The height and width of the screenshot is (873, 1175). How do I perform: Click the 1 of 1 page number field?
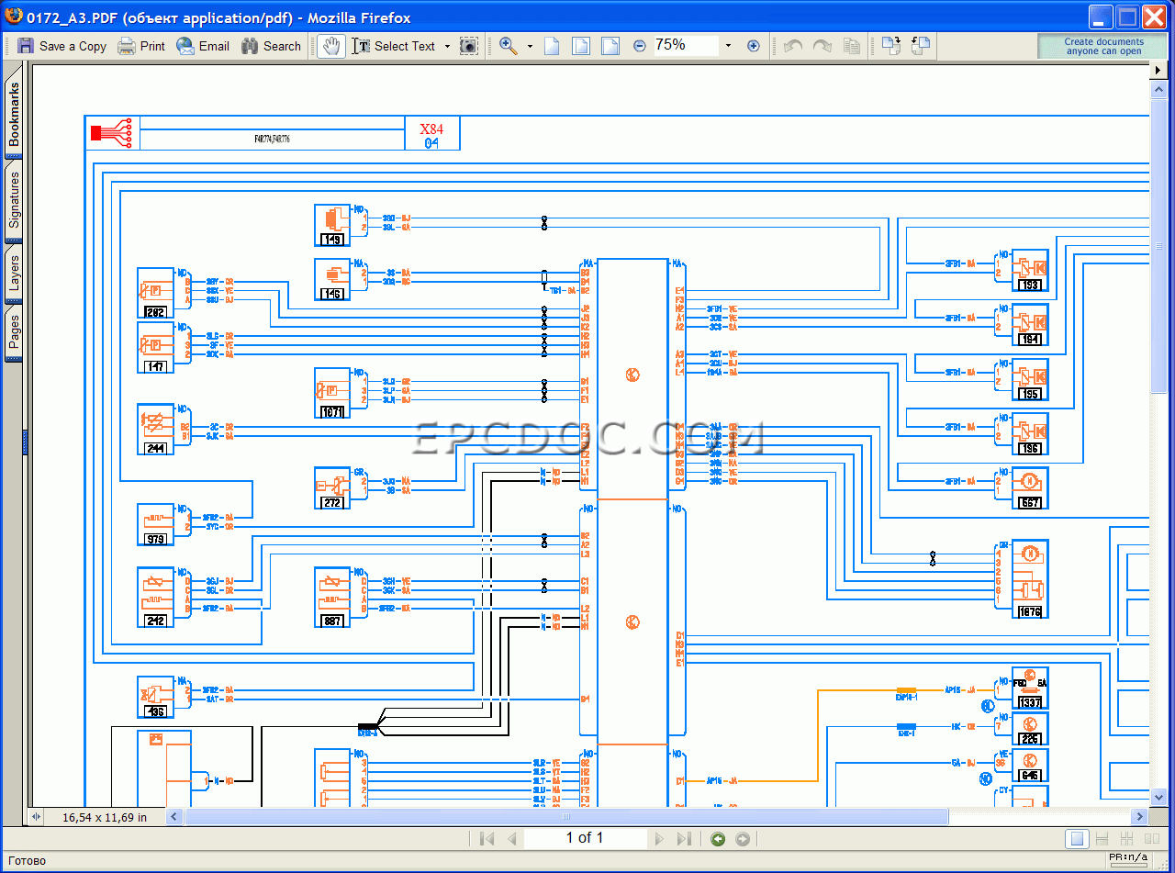tap(585, 837)
